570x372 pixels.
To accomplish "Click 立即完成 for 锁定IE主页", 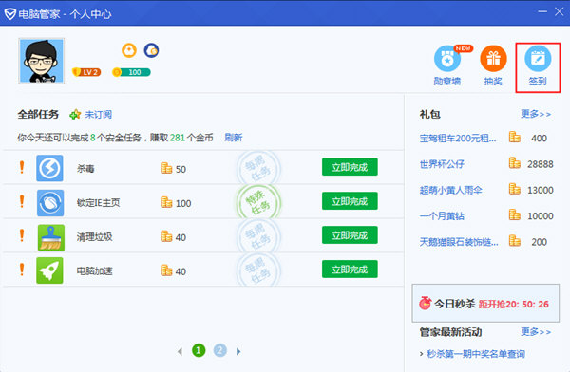I will click(350, 201).
